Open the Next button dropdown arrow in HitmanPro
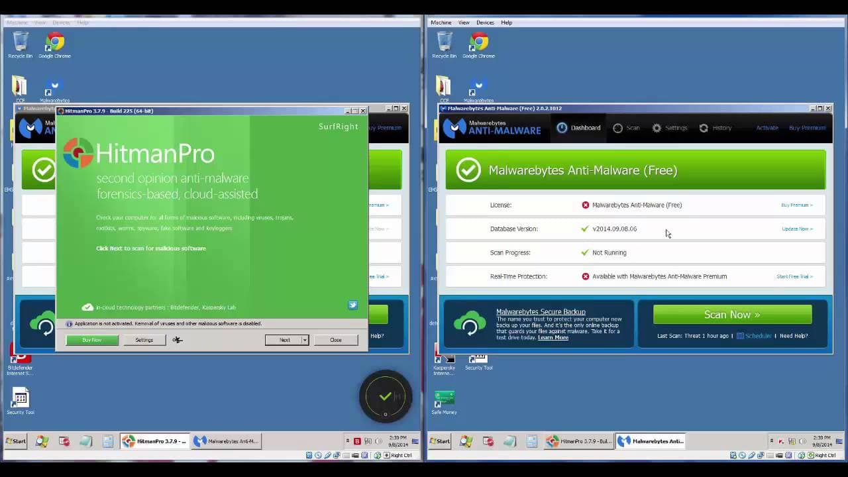848x477 pixels. 305,340
